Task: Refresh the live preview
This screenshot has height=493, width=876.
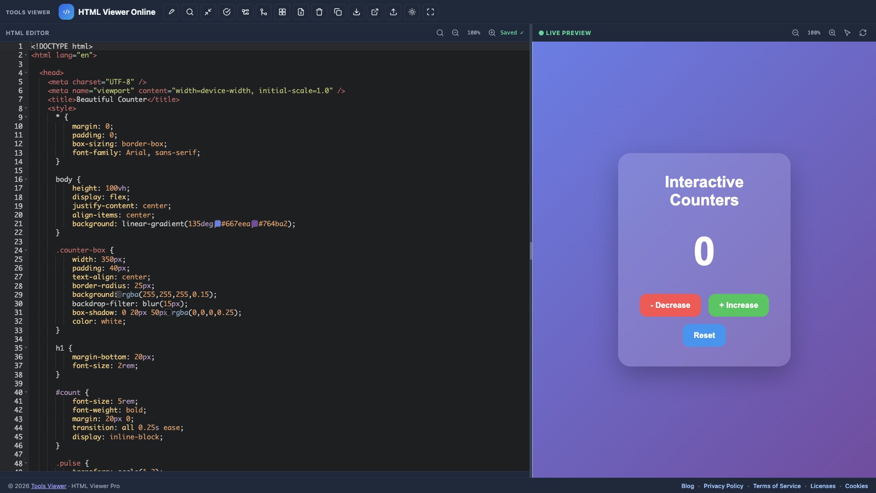Action: pyautogui.click(x=863, y=33)
